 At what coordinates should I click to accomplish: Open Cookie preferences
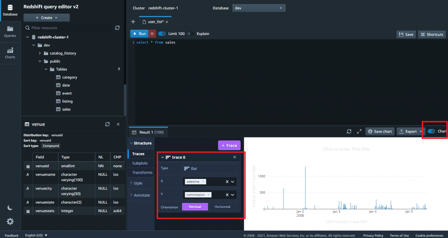coord(429,235)
